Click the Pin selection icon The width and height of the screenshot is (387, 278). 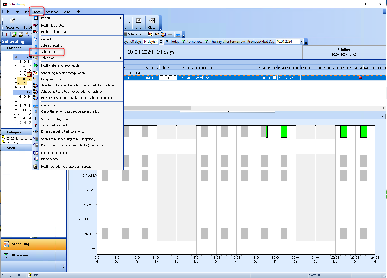click(x=36, y=159)
